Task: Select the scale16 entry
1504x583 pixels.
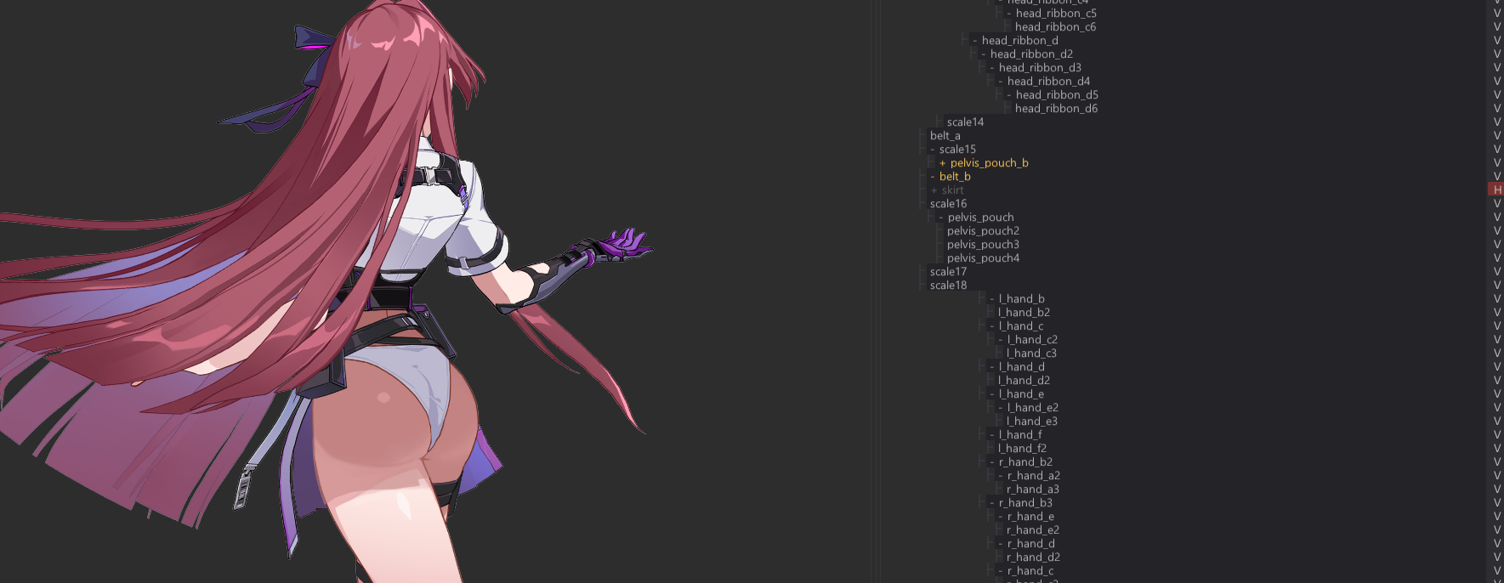Action: tap(948, 203)
